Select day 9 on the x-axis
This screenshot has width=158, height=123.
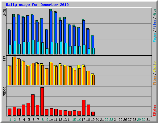(47, 120)
